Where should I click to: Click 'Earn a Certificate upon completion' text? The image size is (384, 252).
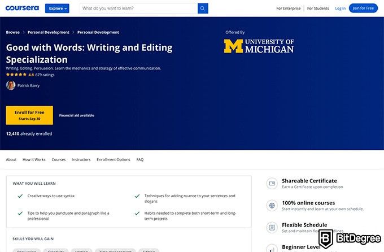312,187
